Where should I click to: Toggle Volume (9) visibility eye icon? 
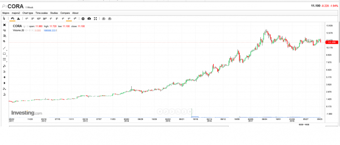click(27, 30)
